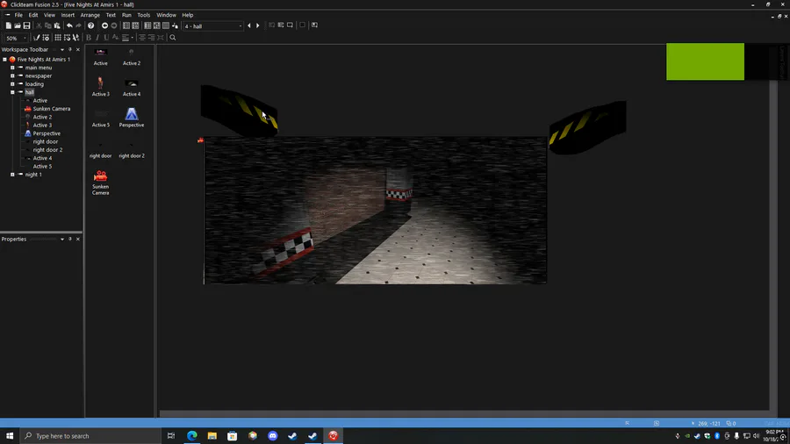Click the horizontal scrollbar of frame editor

pyautogui.click(x=463, y=414)
